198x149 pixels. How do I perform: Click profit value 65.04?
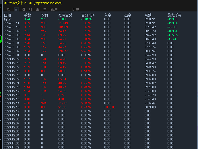(62, 79)
